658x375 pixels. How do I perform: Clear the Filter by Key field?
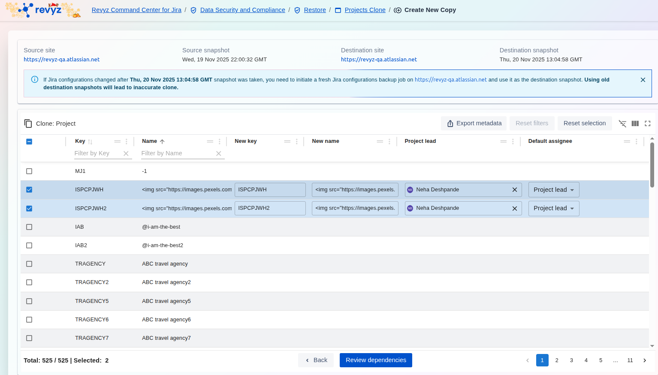pyautogui.click(x=126, y=154)
